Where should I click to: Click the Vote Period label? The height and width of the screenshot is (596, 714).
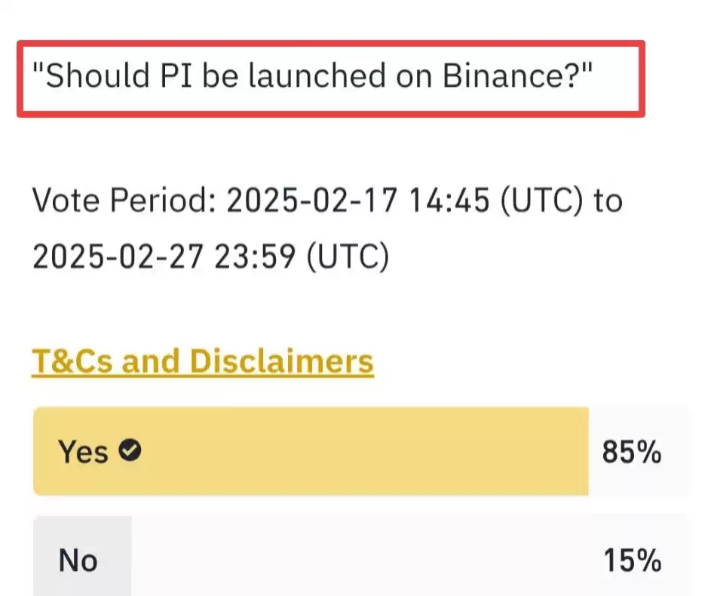[x=124, y=200]
